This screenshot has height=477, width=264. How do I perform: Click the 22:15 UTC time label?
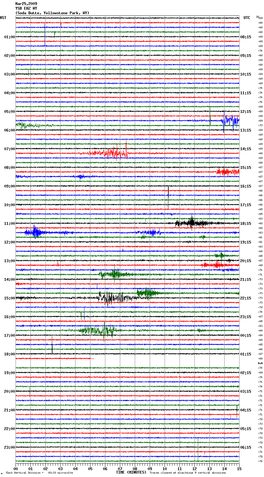coord(246,298)
